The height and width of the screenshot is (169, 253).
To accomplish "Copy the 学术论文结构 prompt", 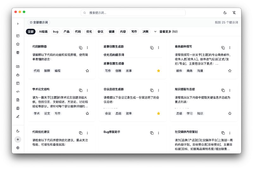I will (81, 90).
